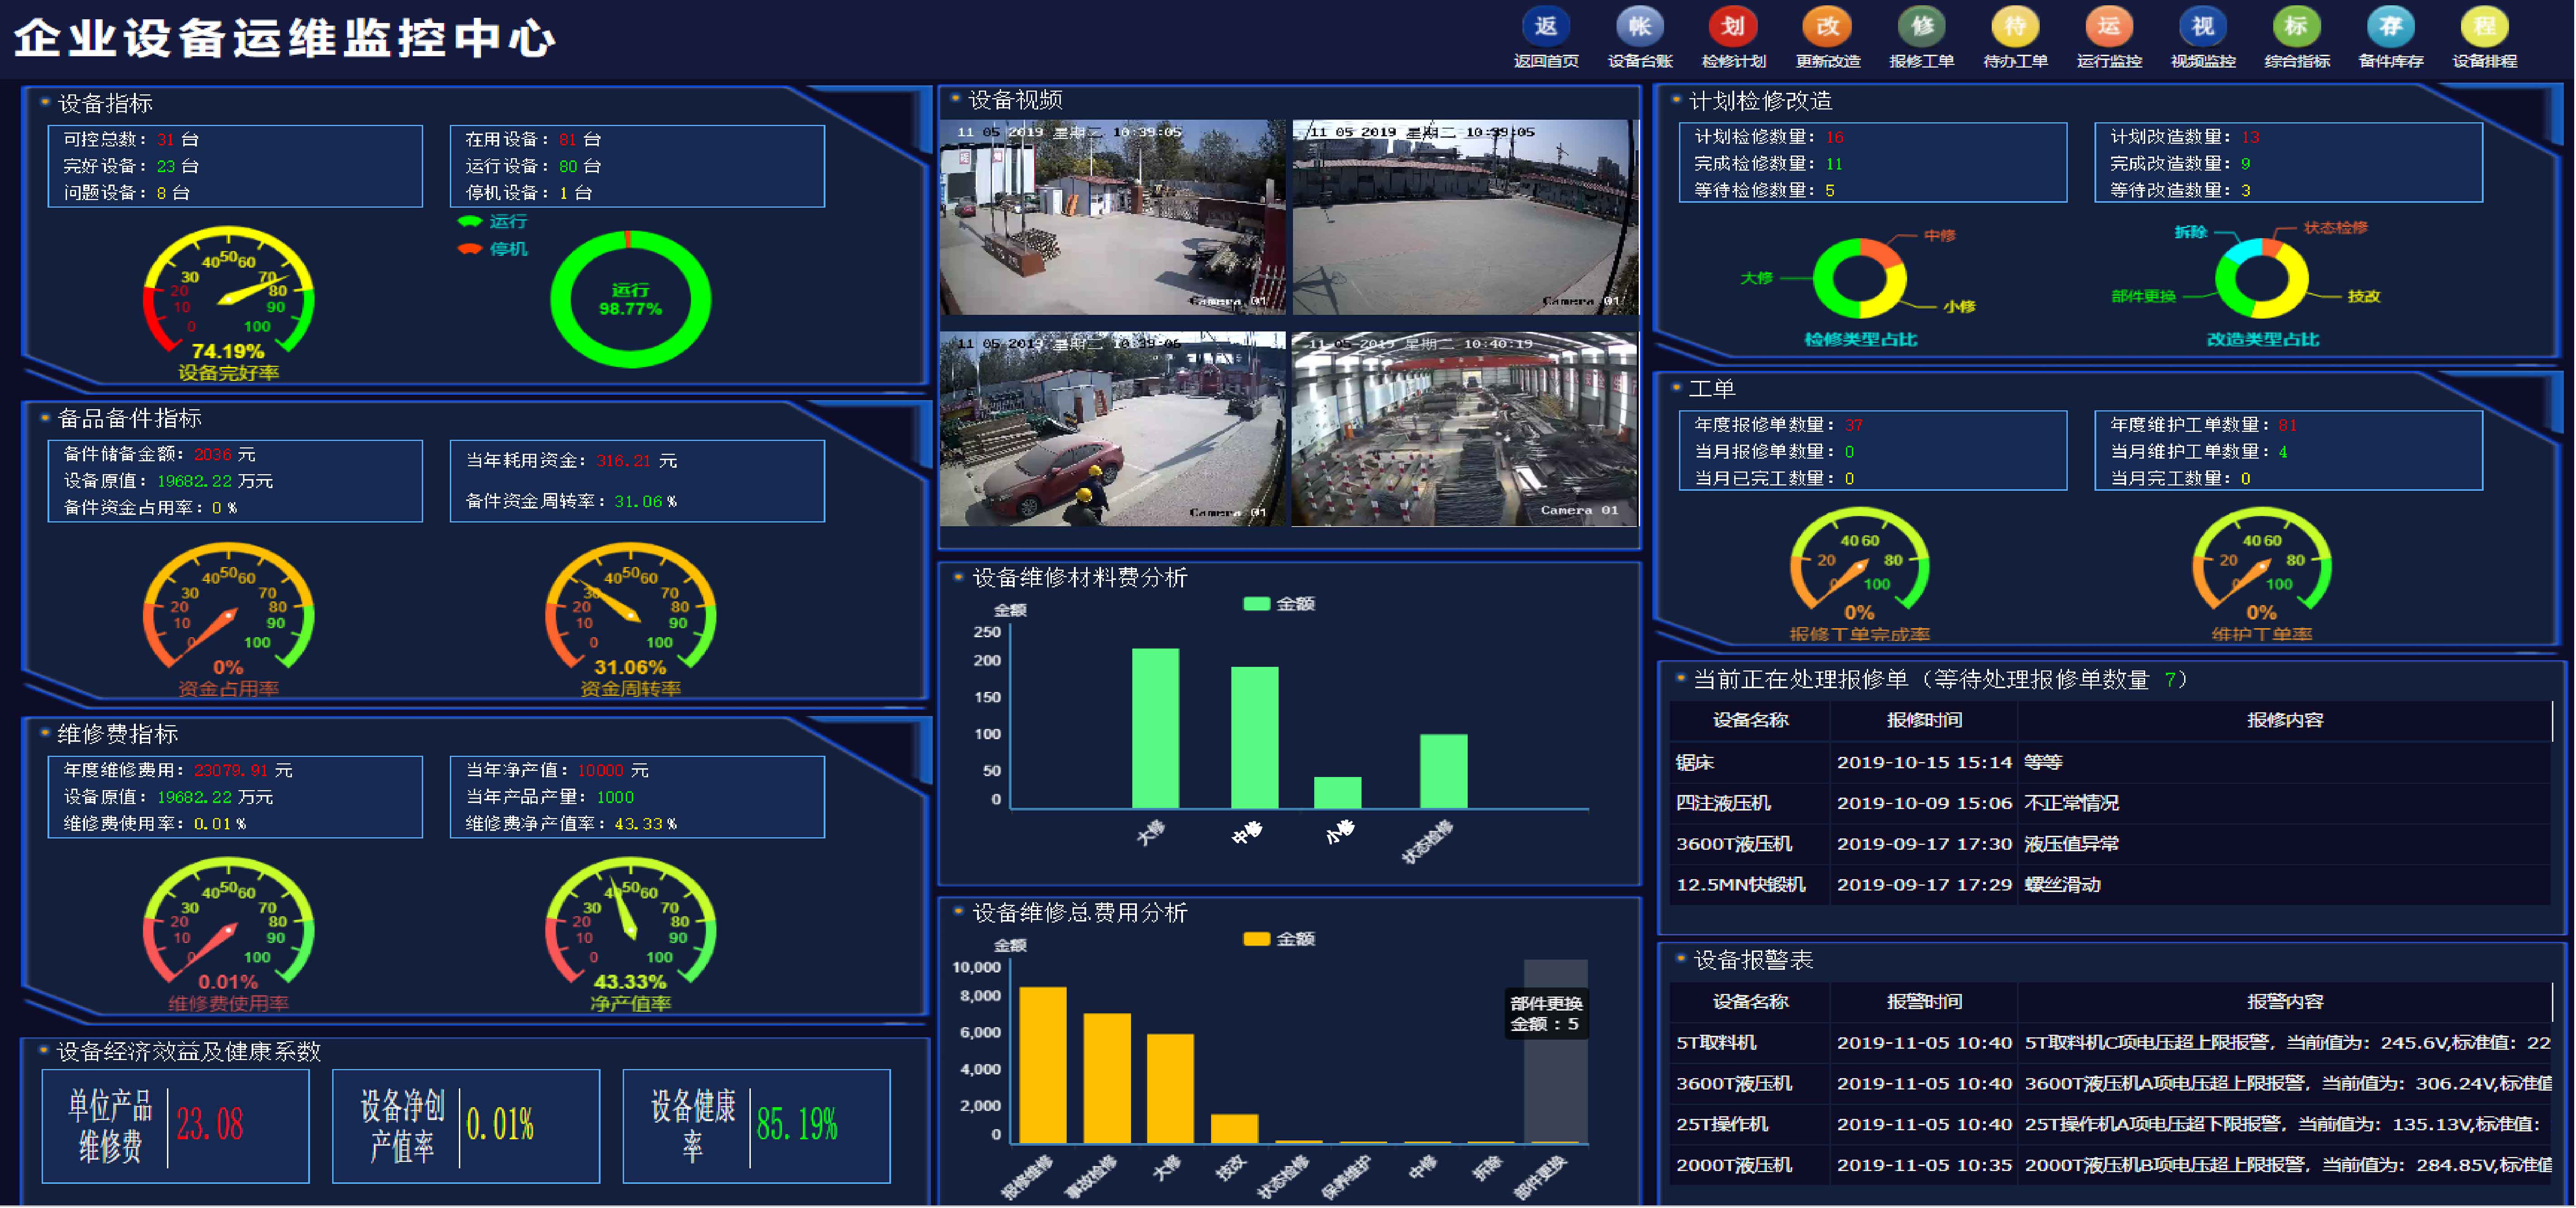Image resolution: width=2576 pixels, height=1208 pixels.
Task: Click the 事故抢修 bar in total cost chart
Action: [x=1107, y=1078]
